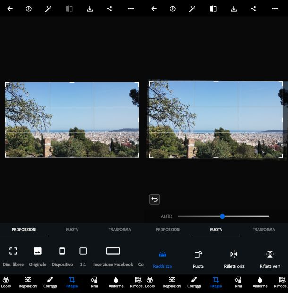The height and width of the screenshot is (293, 288).
Task: Switch to the TRASFORMA tab in the right screen
Action: 263,230
